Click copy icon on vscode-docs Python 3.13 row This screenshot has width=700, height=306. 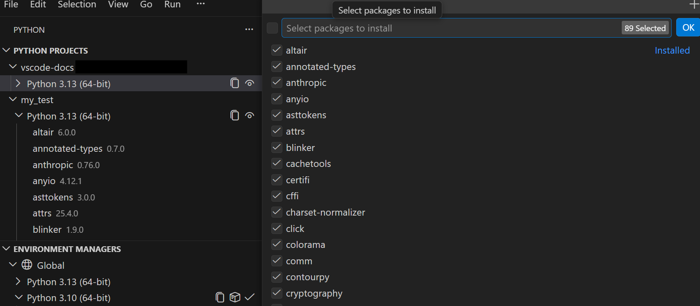234,83
